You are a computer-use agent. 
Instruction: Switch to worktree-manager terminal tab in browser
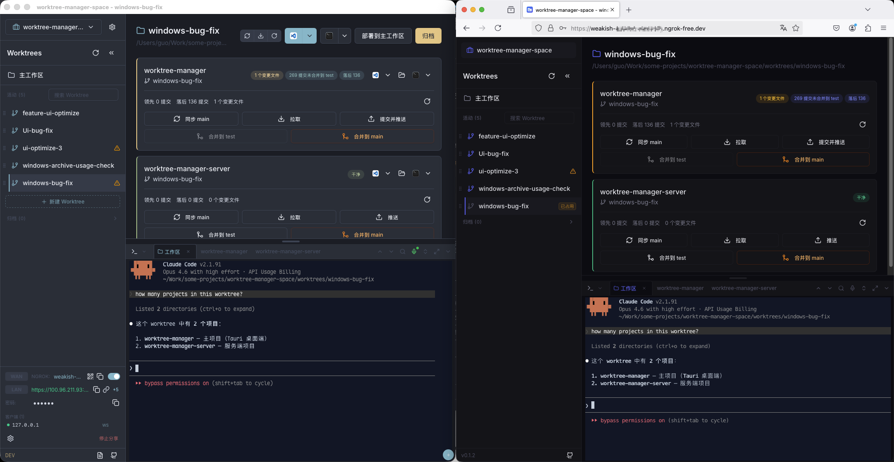tap(680, 288)
